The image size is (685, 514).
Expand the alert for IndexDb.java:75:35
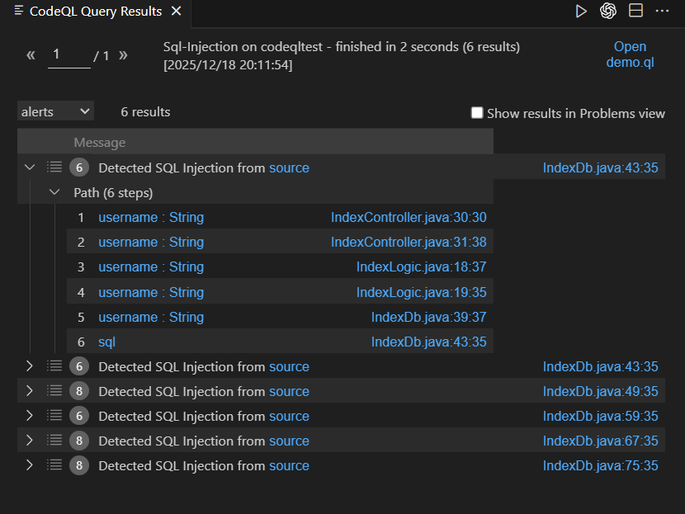[31, 465]
